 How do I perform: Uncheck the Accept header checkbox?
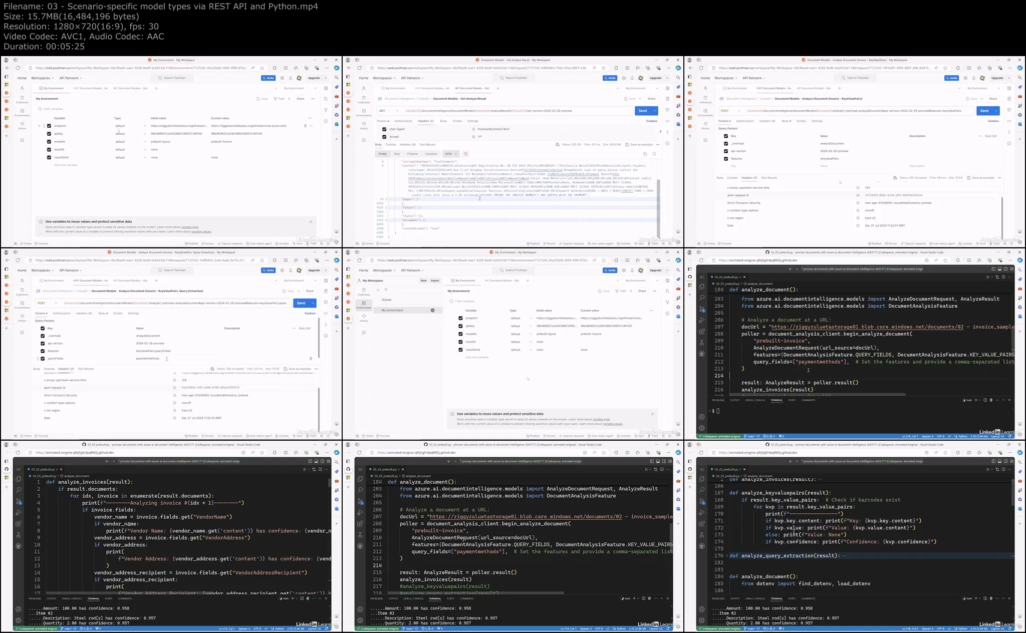click(x=384, y=137)
